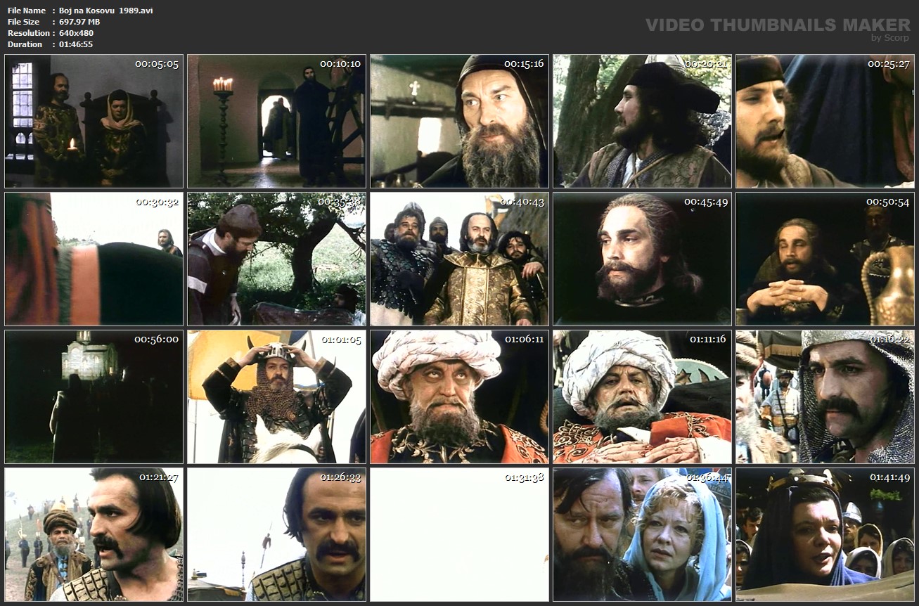
Task: Select the thumbnail timestamped 00:05:05
Action: [x=94, y=121]
